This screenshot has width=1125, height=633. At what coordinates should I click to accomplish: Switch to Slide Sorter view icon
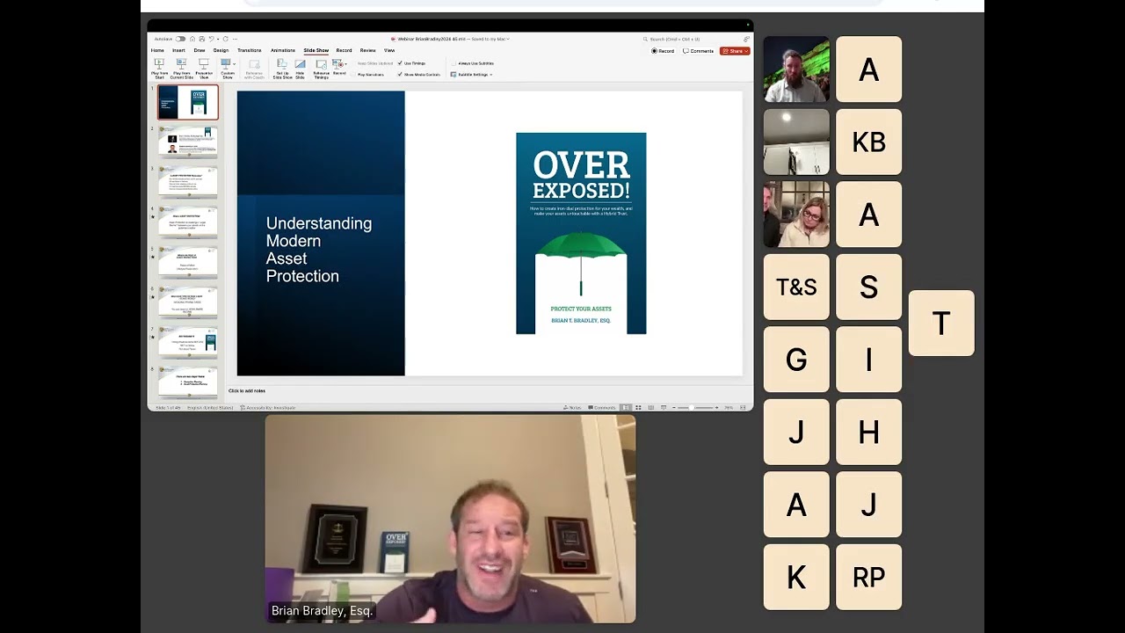[638, 408]
